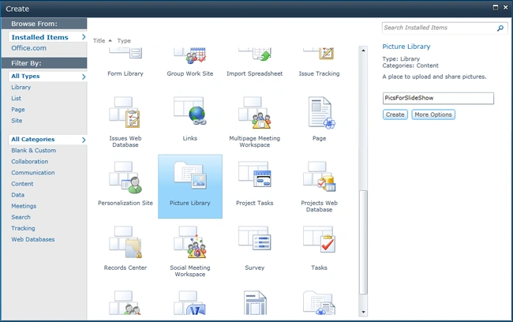Filter by Blank & Custom category
The width and height of the screenshot is (513, 322).
coord(34,151)
